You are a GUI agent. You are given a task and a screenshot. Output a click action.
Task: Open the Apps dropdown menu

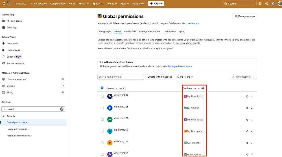[125, 4]
